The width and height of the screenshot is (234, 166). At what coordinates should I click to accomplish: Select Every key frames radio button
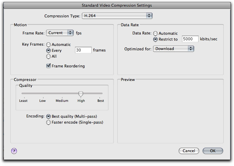coord(48,51)
